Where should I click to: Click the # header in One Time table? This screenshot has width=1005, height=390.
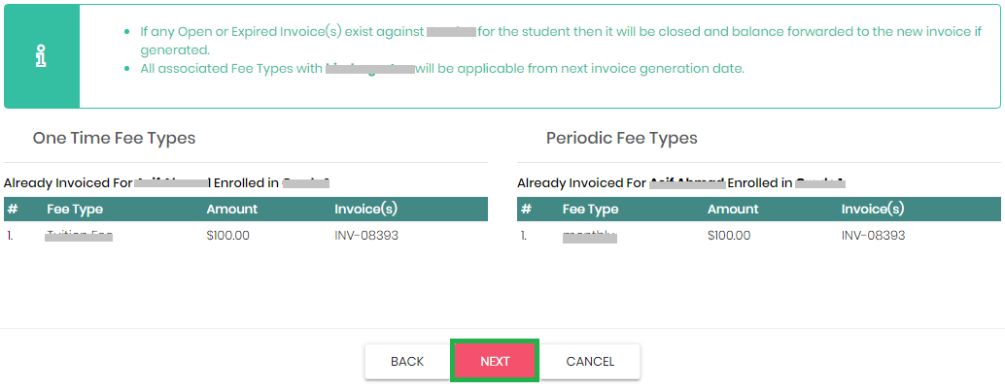12,209
